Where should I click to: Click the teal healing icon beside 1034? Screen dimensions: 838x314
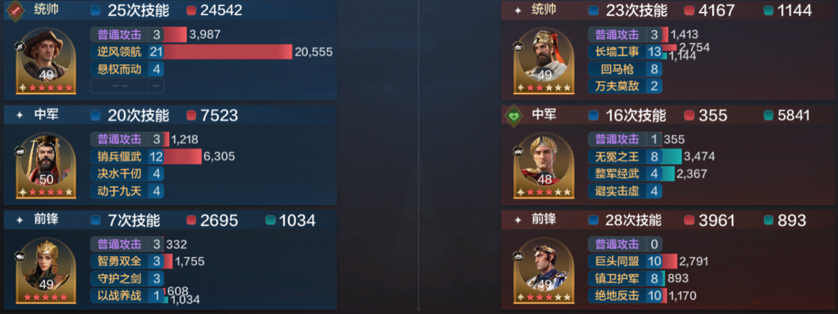point(270,220)
